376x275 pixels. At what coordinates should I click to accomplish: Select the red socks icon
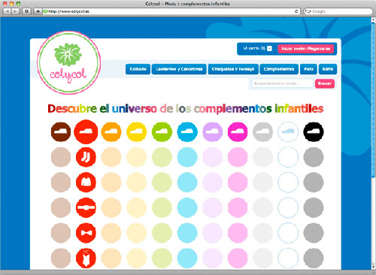86,157
